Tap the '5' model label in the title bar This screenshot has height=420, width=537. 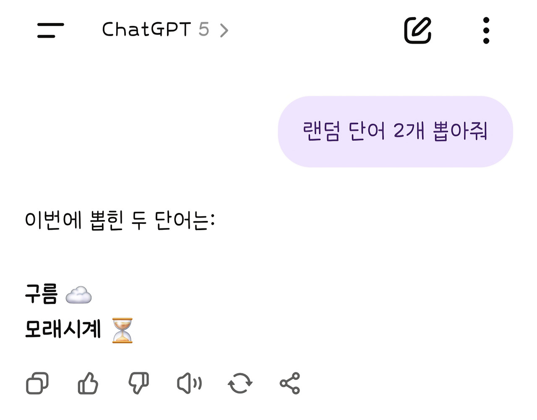point(203,30)
